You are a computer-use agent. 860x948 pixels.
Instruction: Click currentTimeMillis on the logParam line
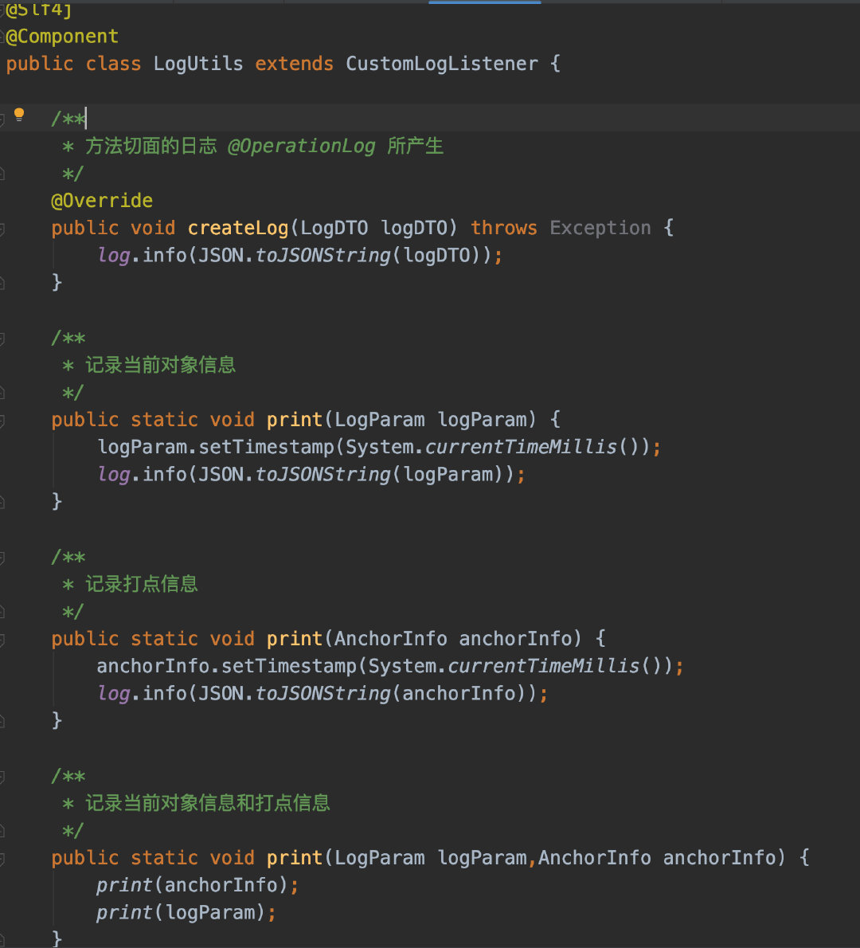(521, 447)
